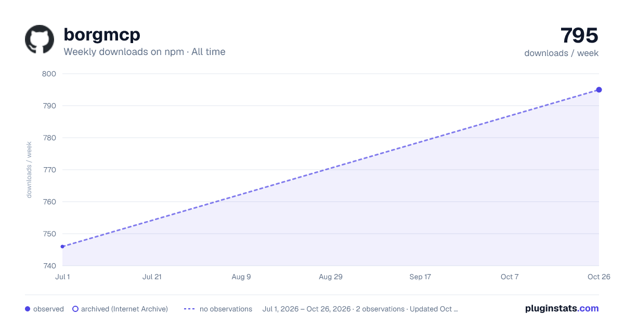Screen dimensions: 624x327
Task: Click the 800 y-axis tick label
Action: pos(48,74)
